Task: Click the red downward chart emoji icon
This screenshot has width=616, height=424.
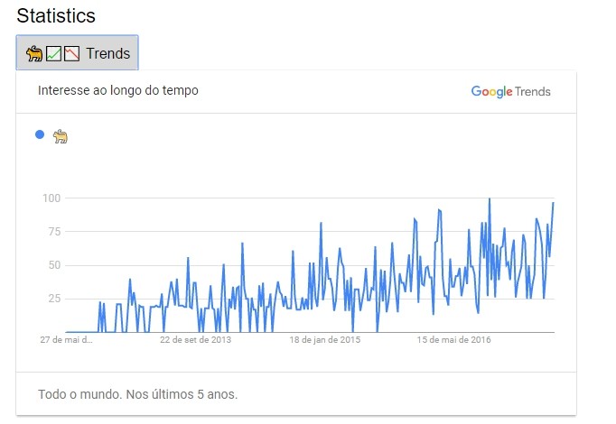Action: pyautogui.click(x=71, y=53)
